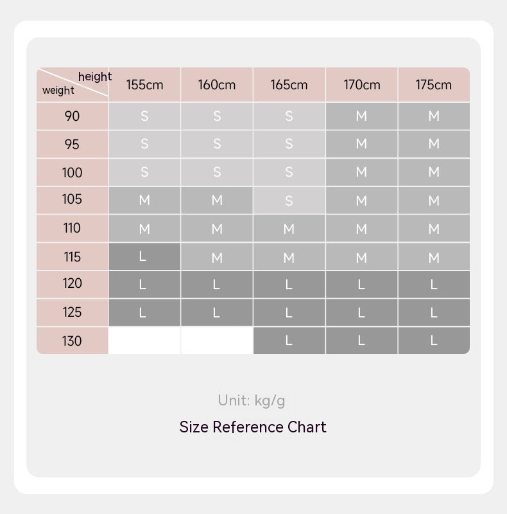Select the 105 weight row header
The height and width of the screenshot is (514, 507).
click(x=73, y=200)
